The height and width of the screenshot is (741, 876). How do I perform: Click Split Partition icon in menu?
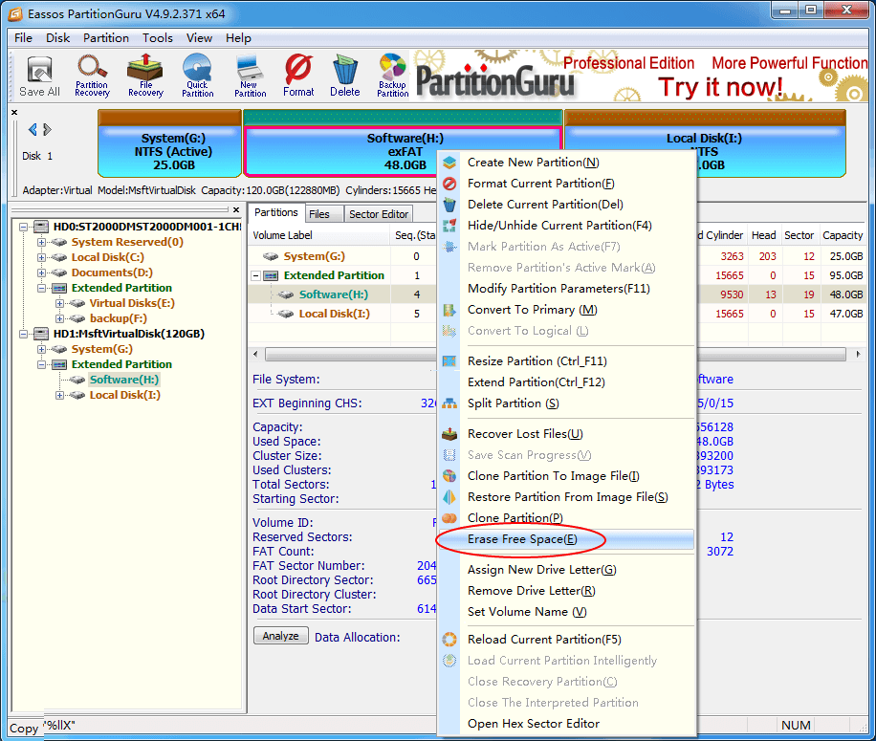point(449,403)
